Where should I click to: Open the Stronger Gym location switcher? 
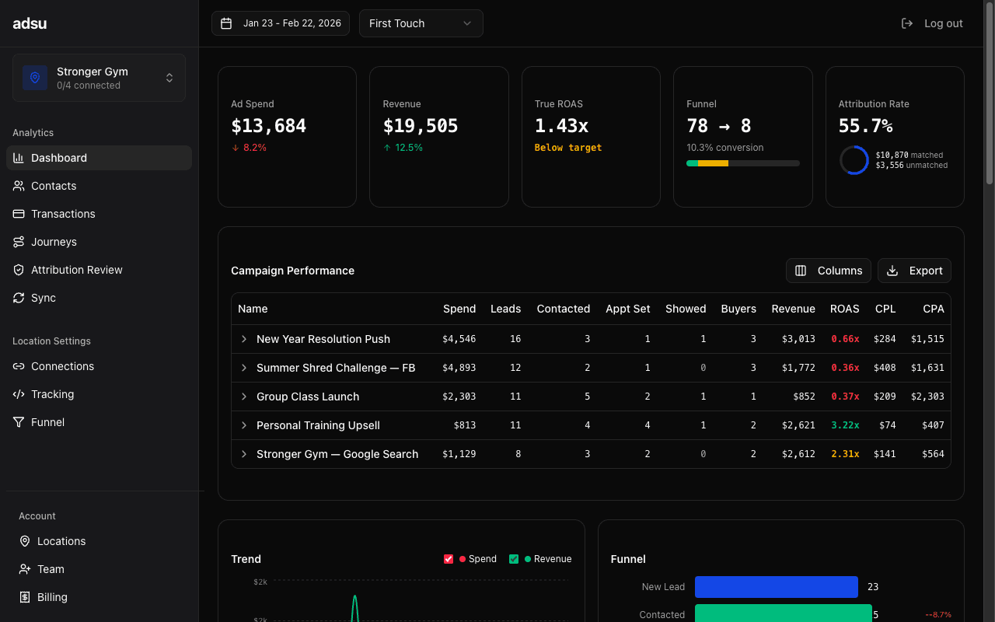[99, 78]
